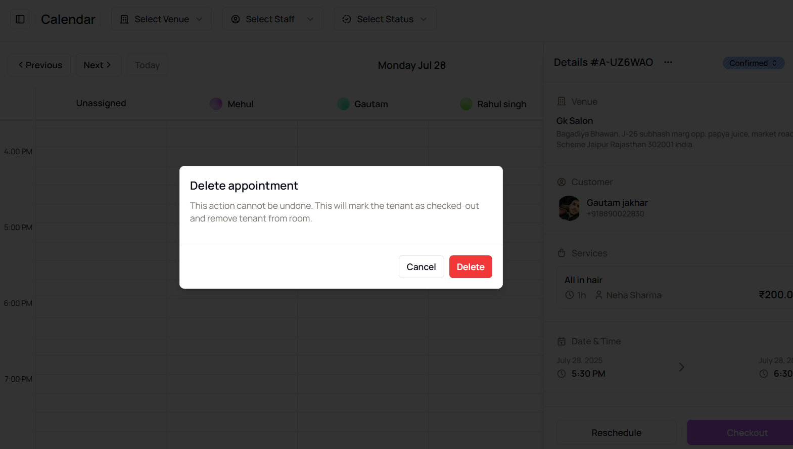Select the Gautam jakhar customer name

[617, 202]
